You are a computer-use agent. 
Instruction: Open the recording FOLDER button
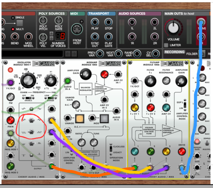[202, 54]
